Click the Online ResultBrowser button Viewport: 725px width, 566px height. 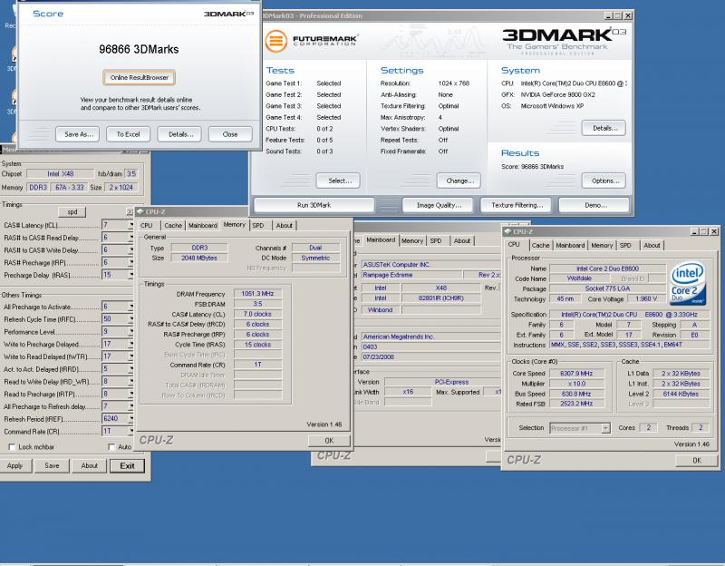click(140, 77)
